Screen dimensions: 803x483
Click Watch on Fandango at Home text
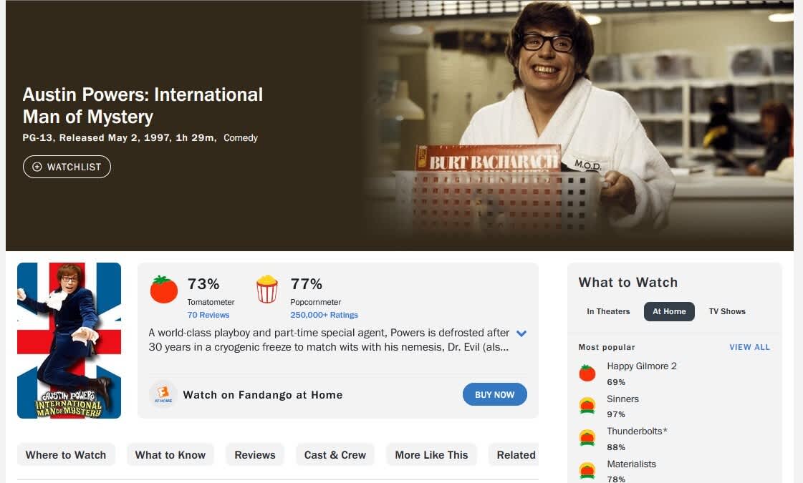pos(263,395)
